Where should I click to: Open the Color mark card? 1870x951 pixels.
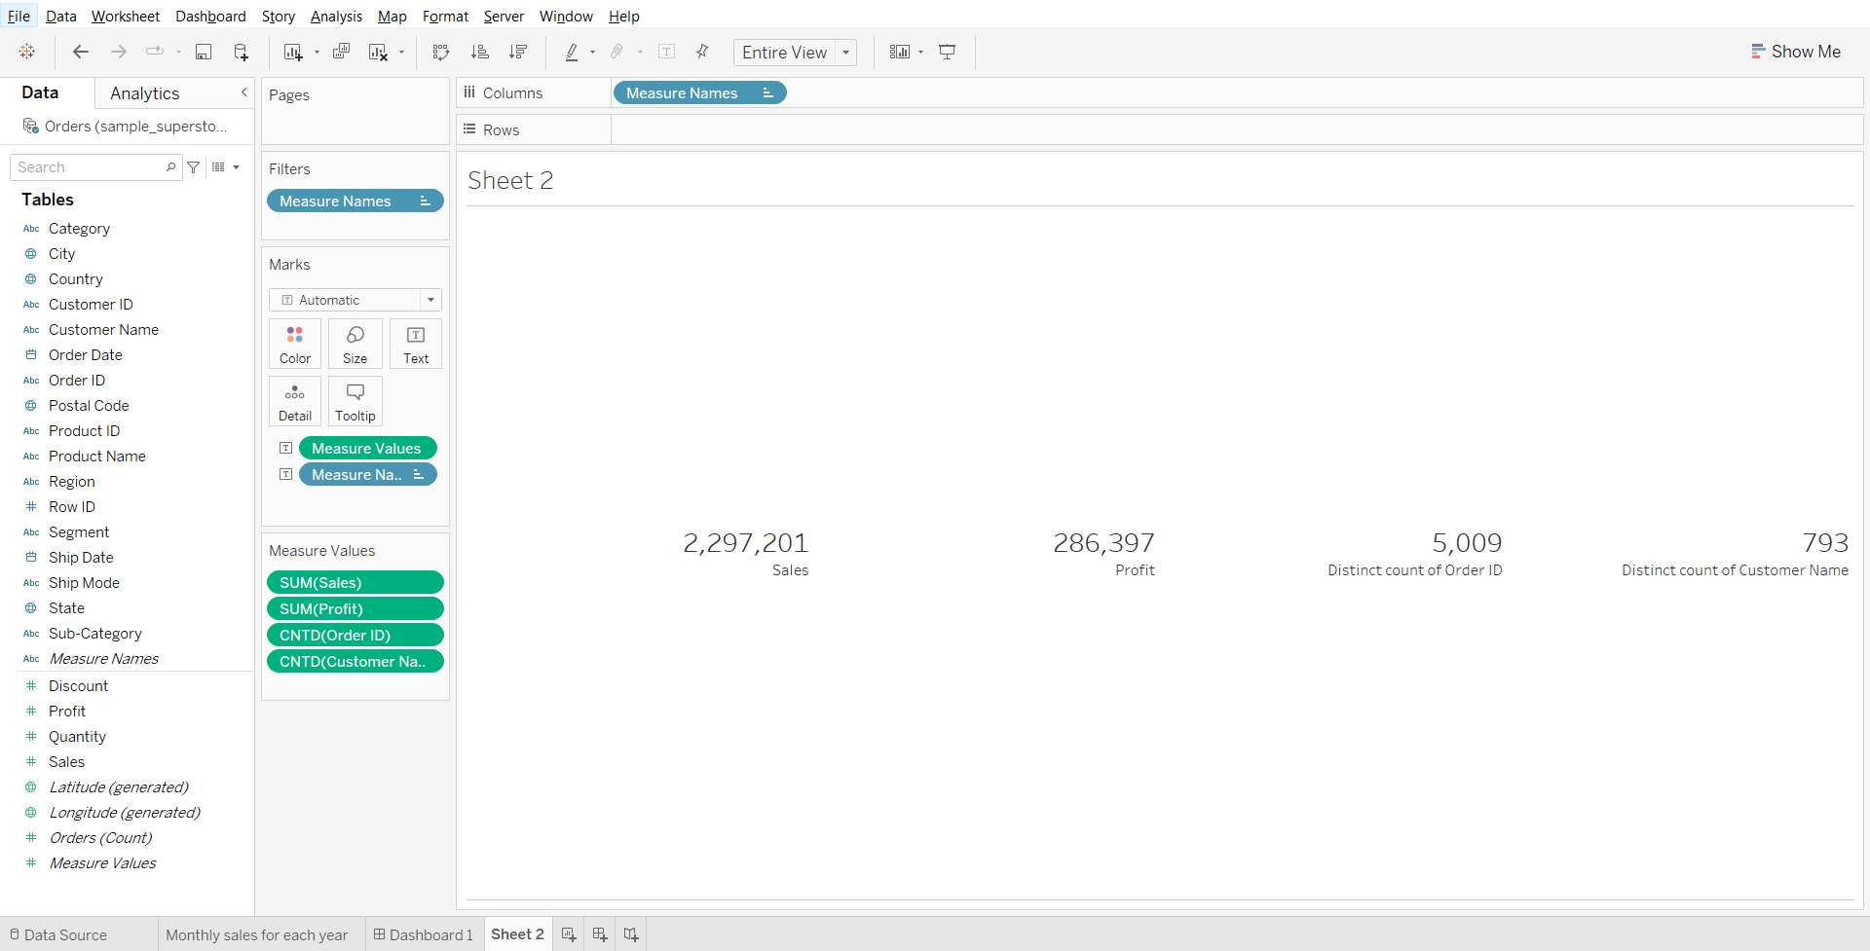pos(295,344)
